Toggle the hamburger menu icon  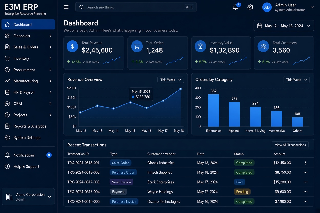(x=66, y=7)
